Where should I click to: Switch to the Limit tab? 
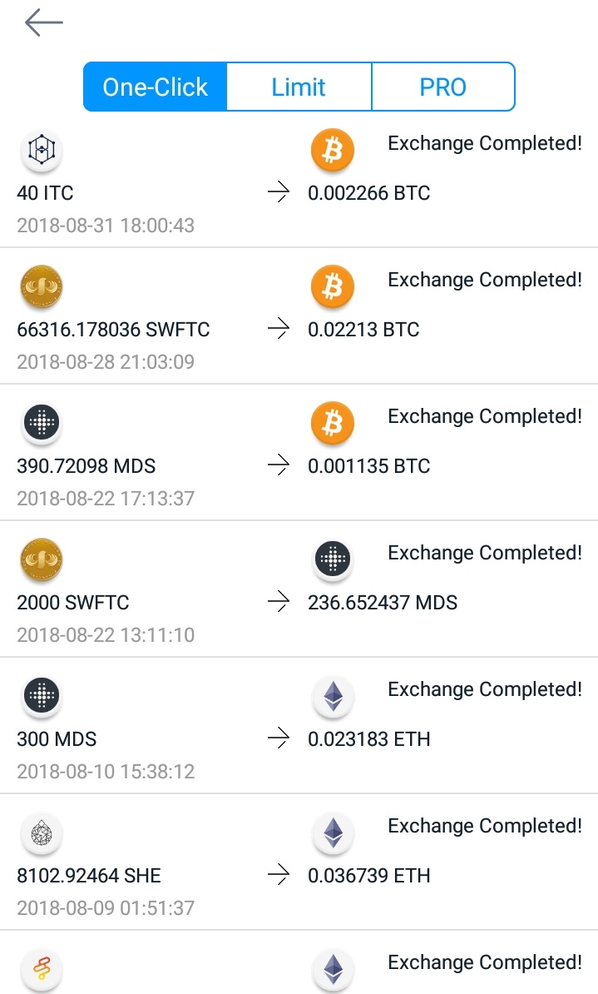coord(299,87)
